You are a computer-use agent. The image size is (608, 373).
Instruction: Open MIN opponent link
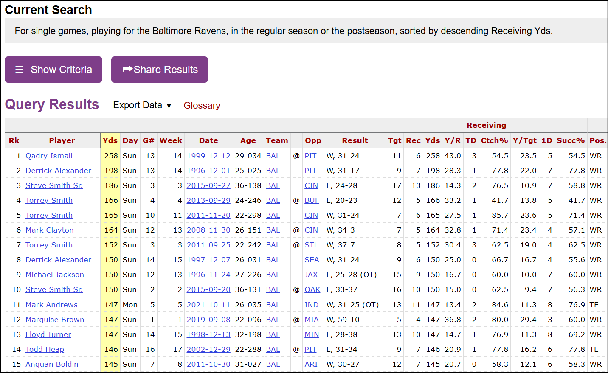(x=312, y=334)
